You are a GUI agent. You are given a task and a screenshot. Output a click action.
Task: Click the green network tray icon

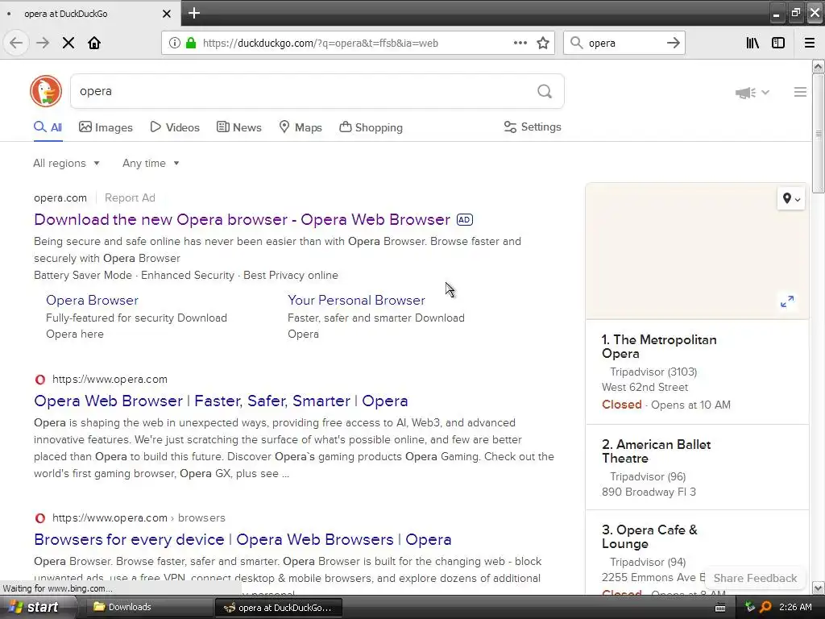coord(750,607)
